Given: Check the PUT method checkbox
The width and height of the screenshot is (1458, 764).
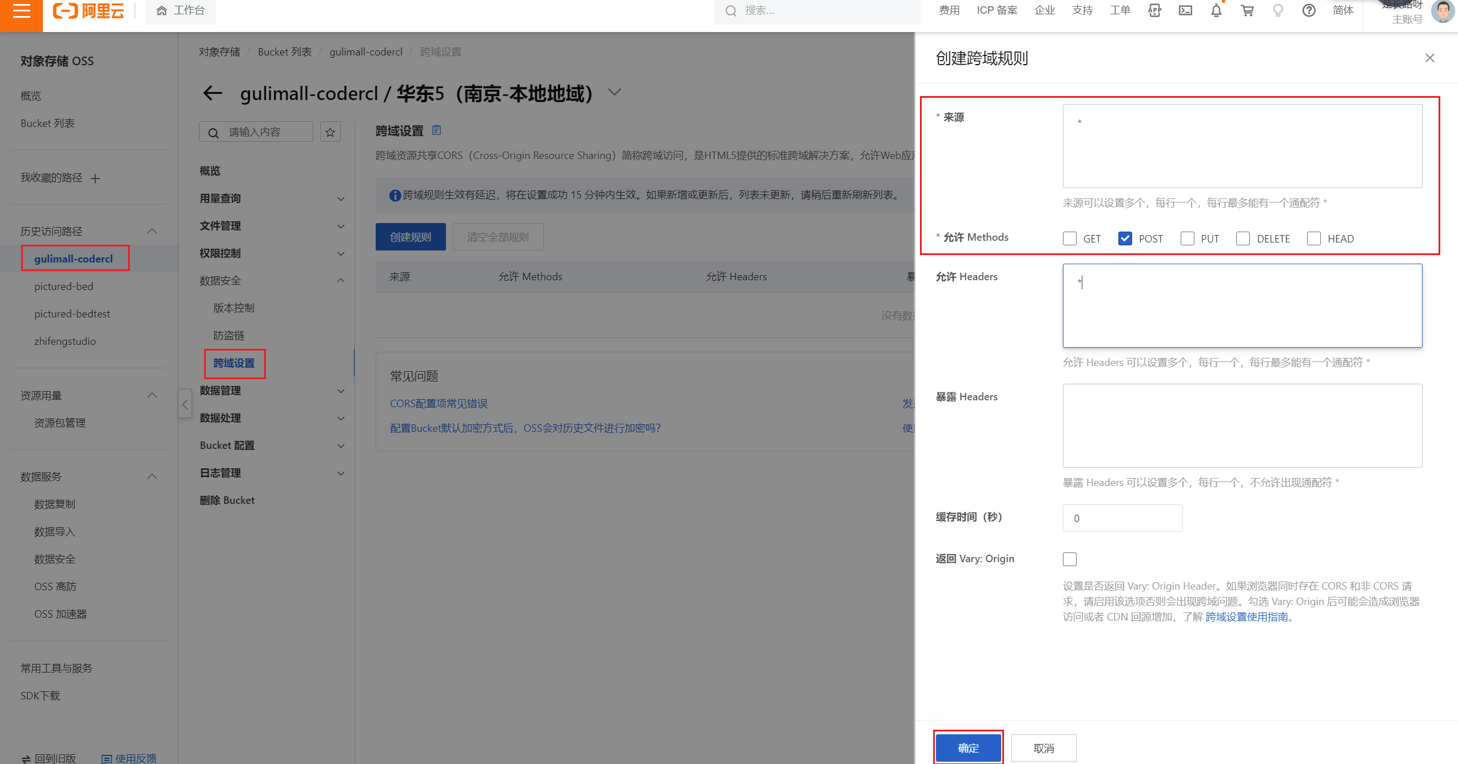Looking at the screenshot, I should click(1187, 238).
